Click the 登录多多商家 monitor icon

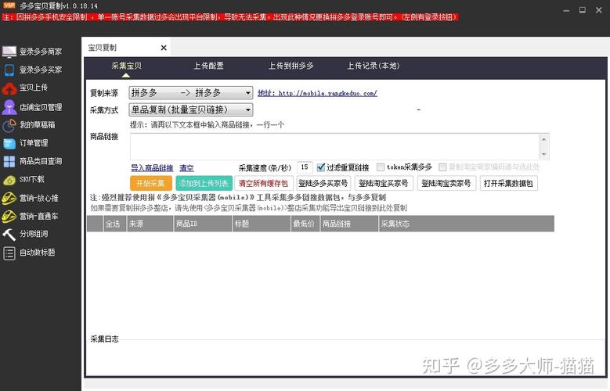click(x=9, y=52)
